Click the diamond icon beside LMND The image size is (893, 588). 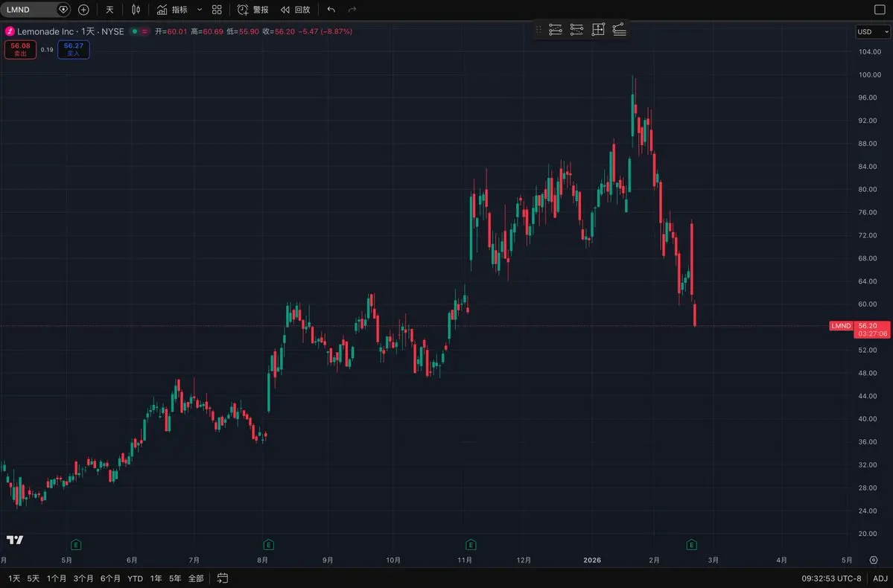tap(63, 10)
